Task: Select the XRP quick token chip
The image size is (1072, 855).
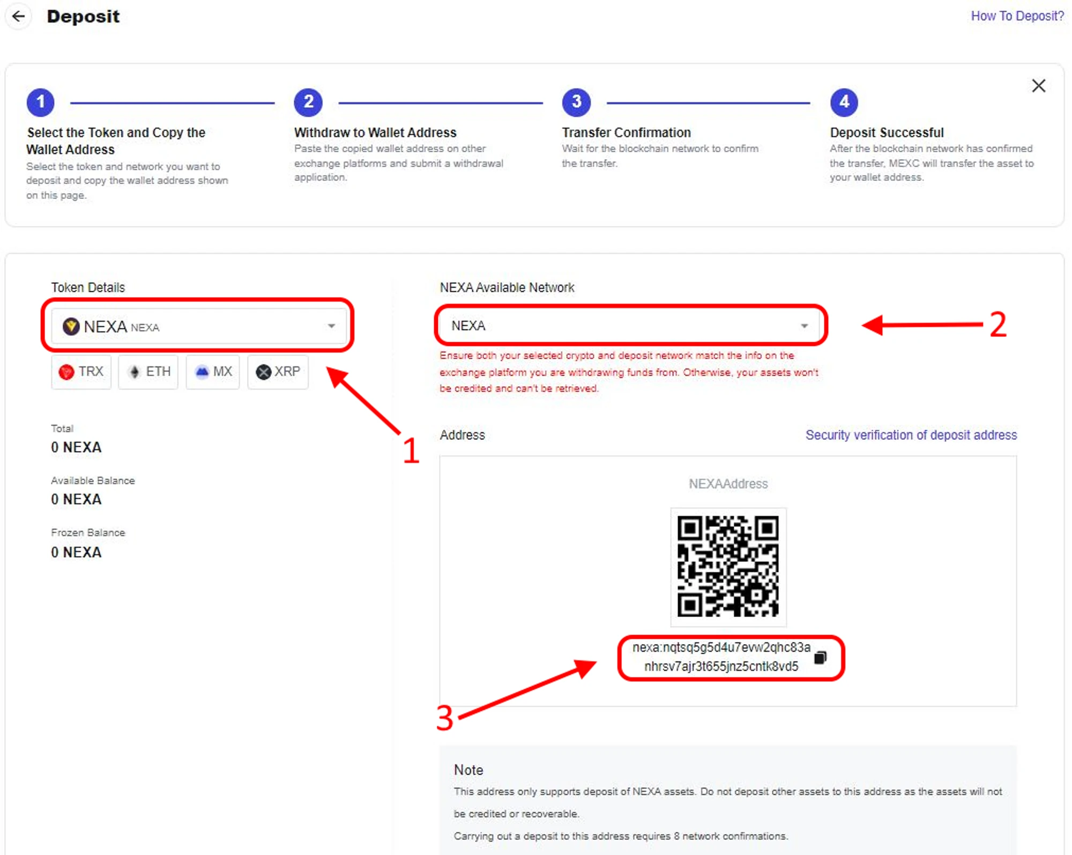Action: pos(278,372)
